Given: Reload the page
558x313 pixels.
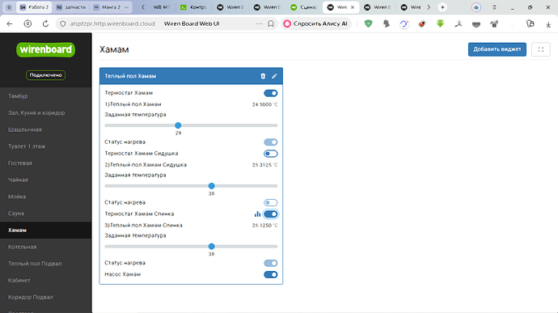Looking at the screenshot, I should pyautogui.click(x=45, y=23).
